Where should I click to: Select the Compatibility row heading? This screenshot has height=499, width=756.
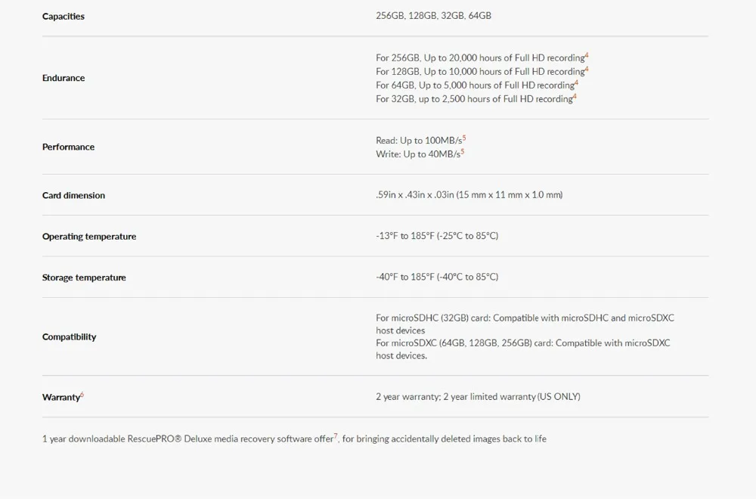click(69, 336)
